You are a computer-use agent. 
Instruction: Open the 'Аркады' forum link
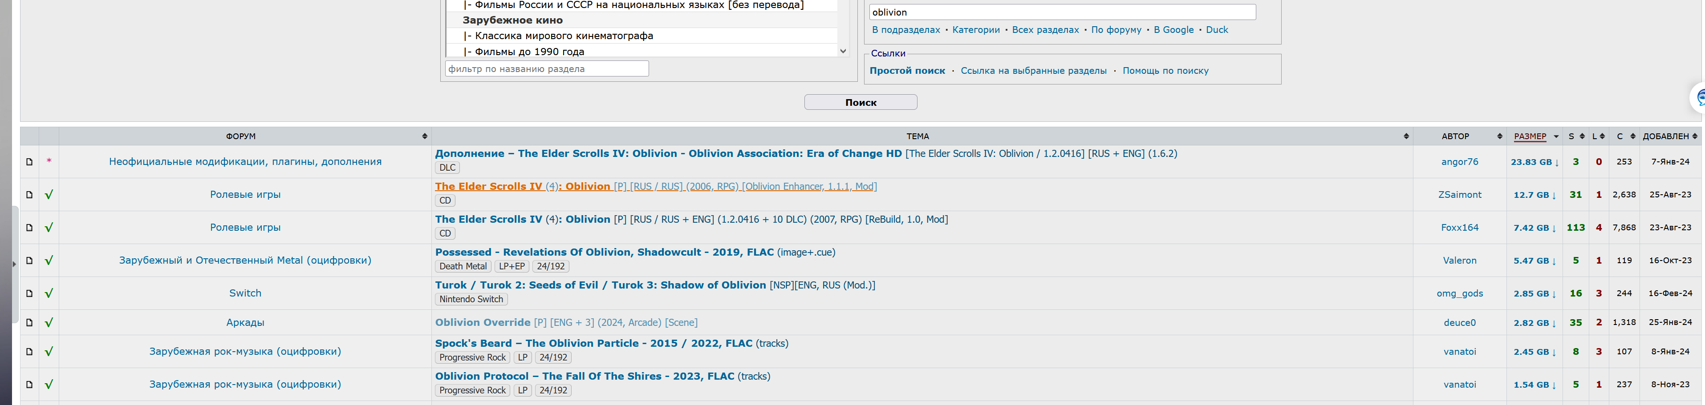coord(245,322)
